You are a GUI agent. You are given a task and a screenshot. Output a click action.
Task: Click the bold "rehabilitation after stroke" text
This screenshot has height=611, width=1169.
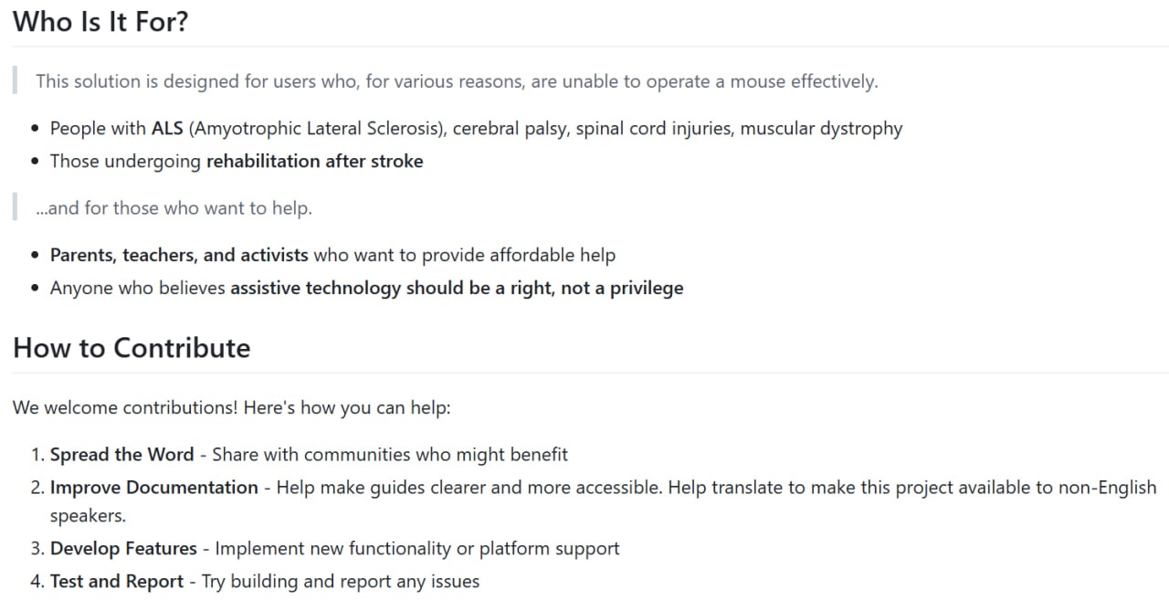(x=314, y=162)
